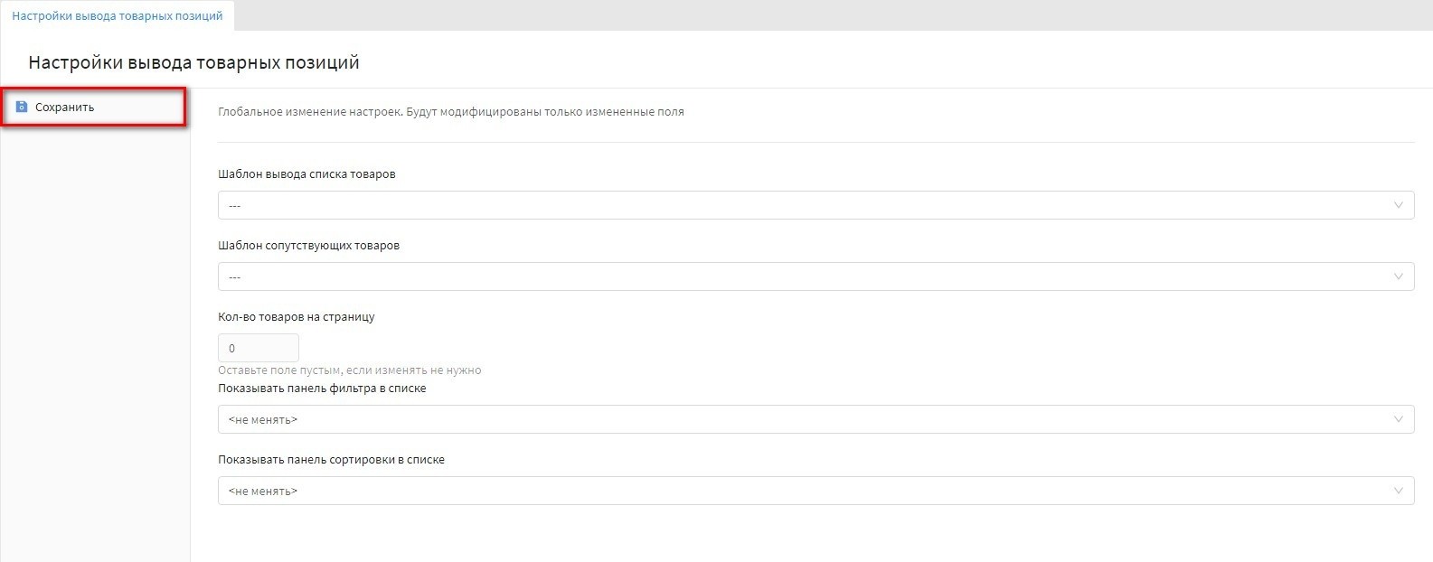Click chevron arrow of Шаблон сопутствующих товаров
Screen dimensions: 1433x562
[x=1399, y=276]
